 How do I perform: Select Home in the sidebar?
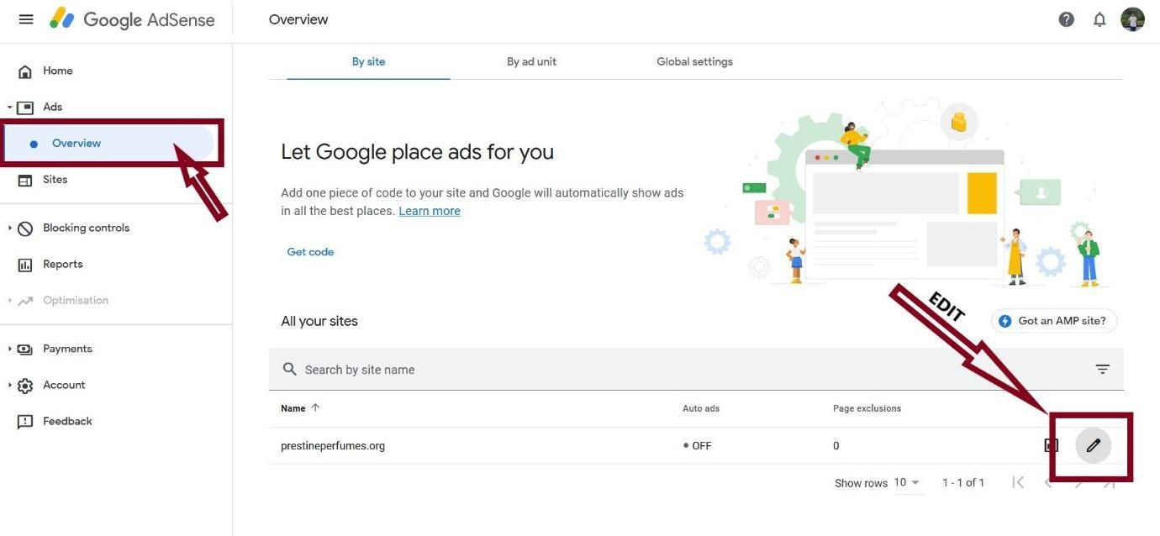(58, 71)
